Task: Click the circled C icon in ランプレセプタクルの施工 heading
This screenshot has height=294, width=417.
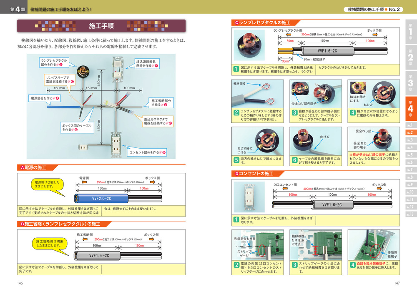Action: coord(236,22)
